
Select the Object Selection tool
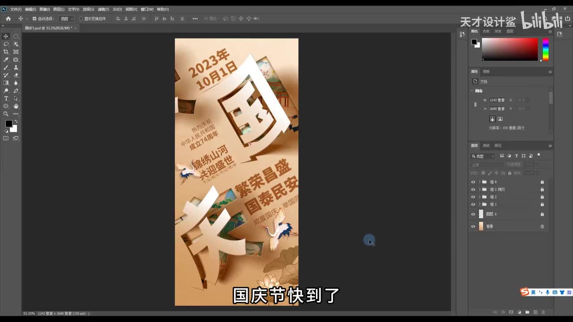click(x=16, y=44)
